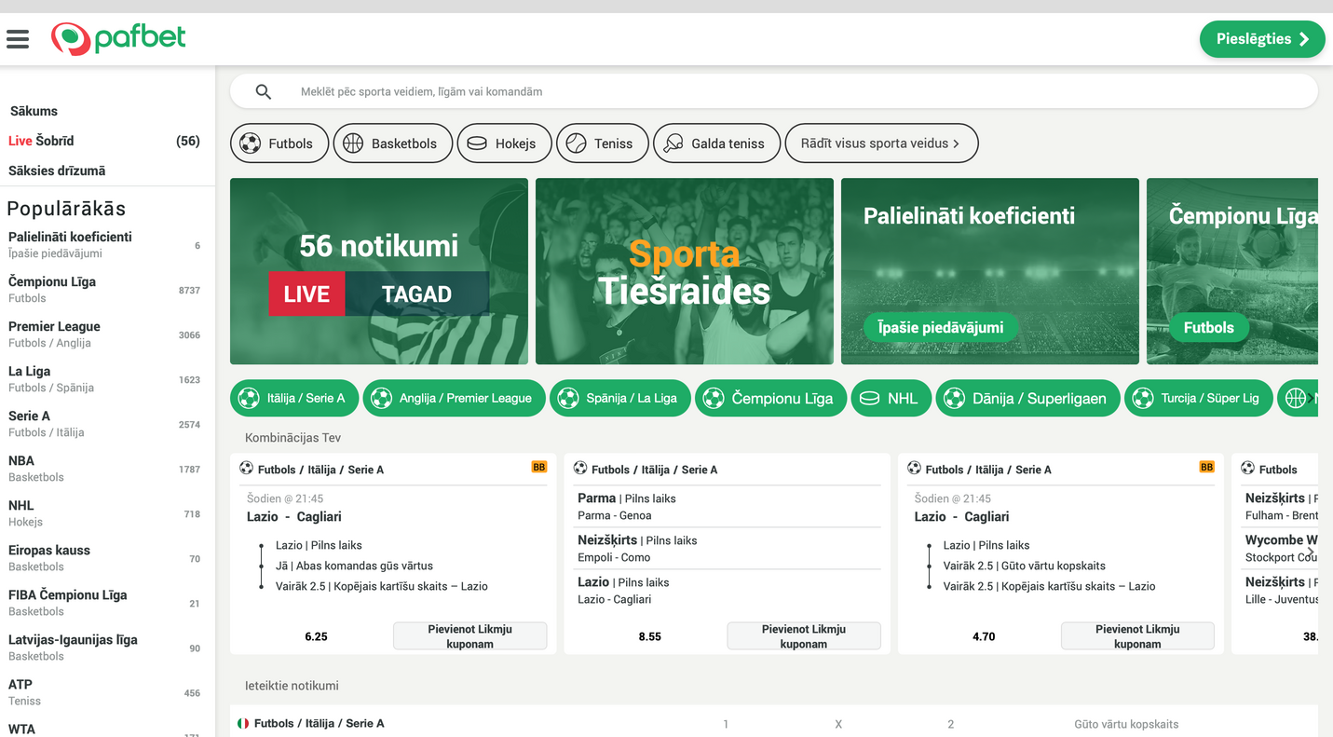Click the pafbet logo
The image size is (1333, 737).
[118, 38]
